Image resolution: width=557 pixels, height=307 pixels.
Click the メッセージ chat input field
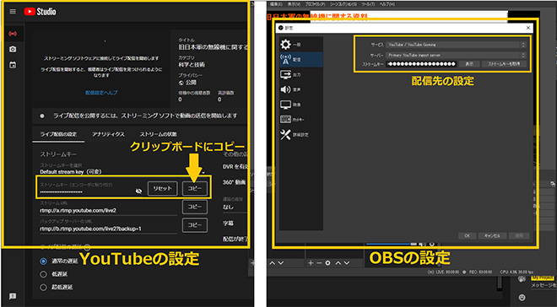[x=543, y=285]
